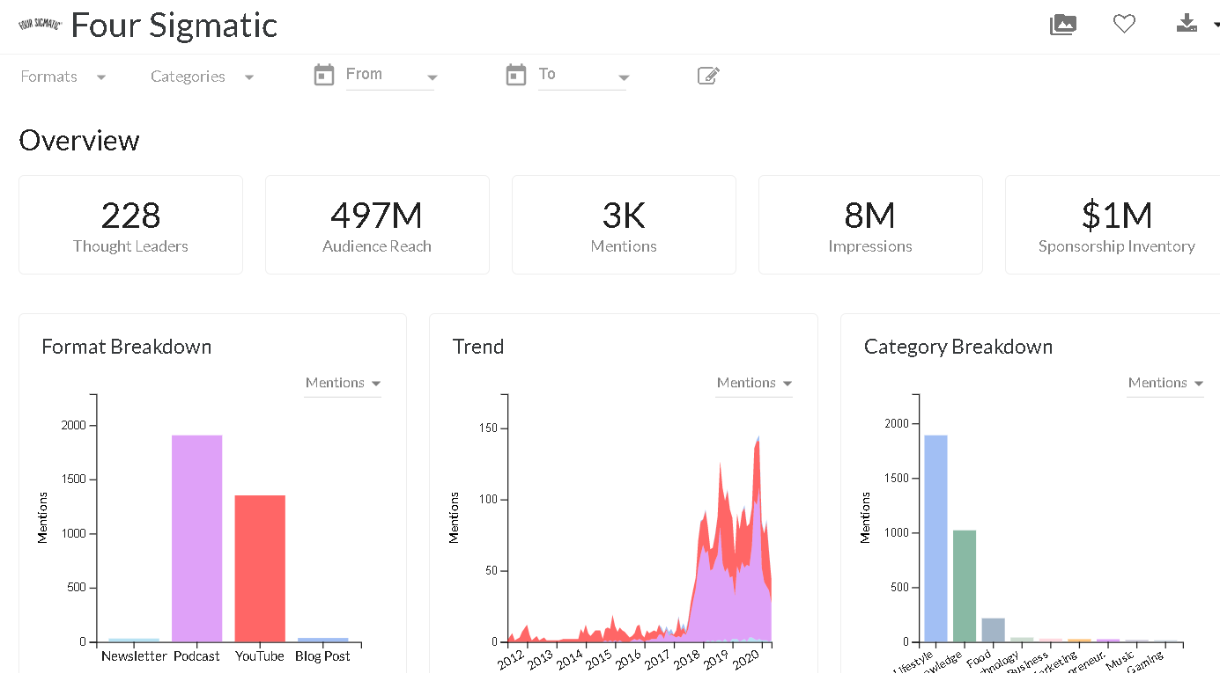Click the To calendar icon
The width and height of the screenshot is (1220, 681).
coord(516,75)
